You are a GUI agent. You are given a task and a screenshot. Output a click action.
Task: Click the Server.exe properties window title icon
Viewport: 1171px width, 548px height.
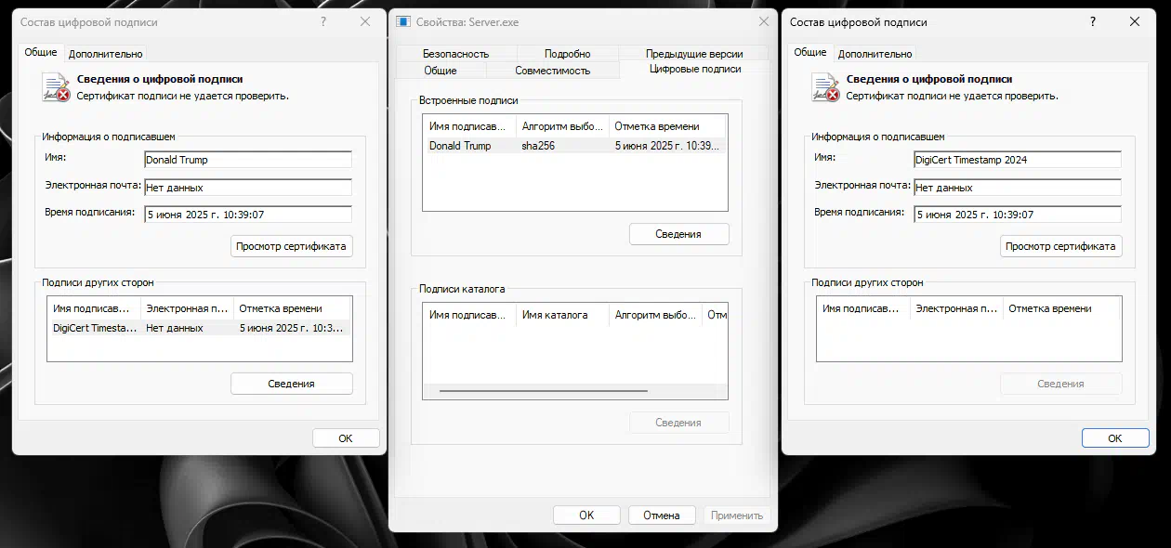(404, 21)
